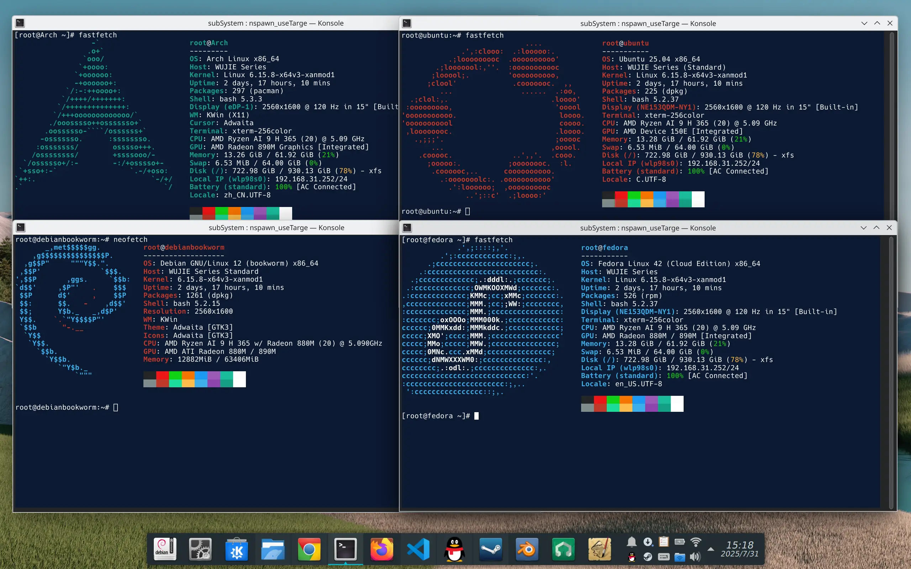Click "Theme: Adwaita [GTK3]" line
Screen dimensions: 911x569
pyautogui.click(x=188, y=327)
